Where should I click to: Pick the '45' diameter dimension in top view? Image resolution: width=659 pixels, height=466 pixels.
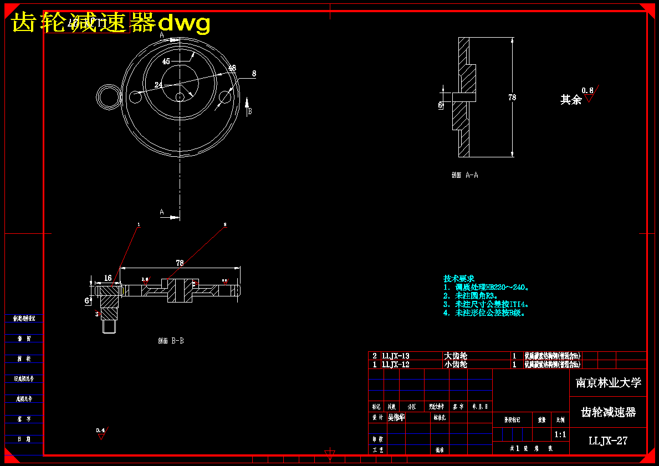pyautogui.click(x=166, y=62)
